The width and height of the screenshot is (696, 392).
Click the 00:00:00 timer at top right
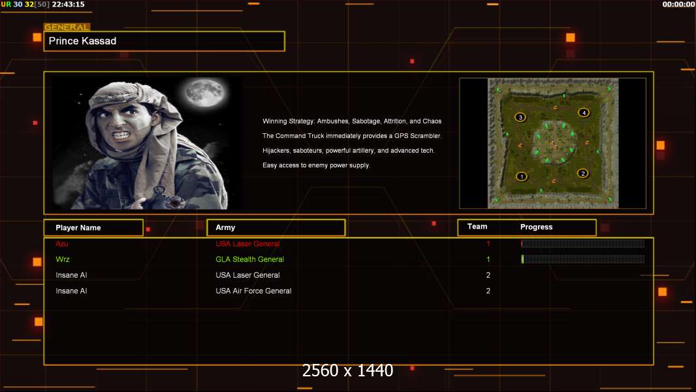[678, 5]
